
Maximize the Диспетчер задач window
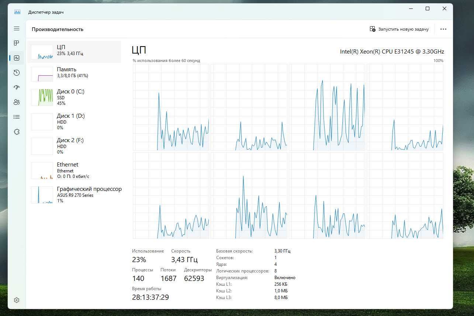428,8
